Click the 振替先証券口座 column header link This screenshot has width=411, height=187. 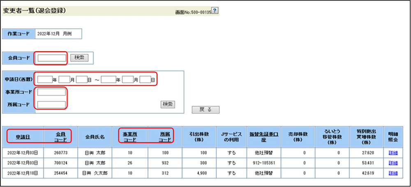(x=263, y=137)
